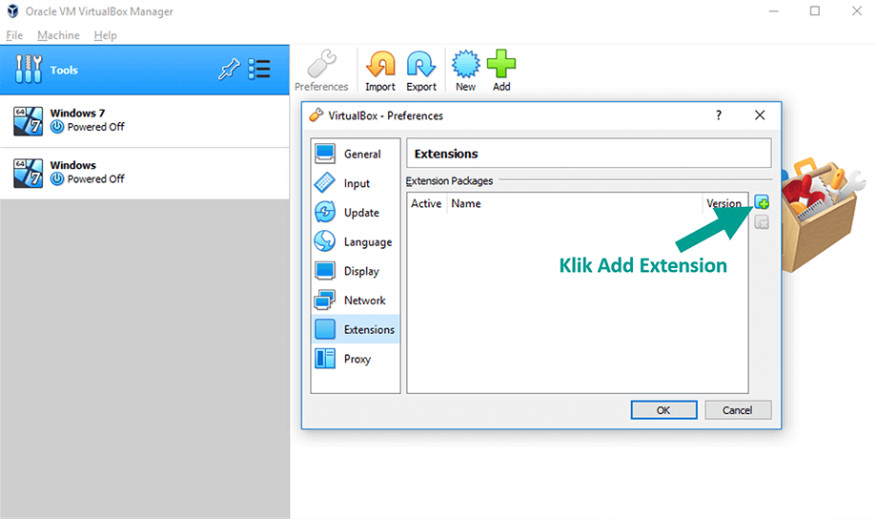Open the Machine menu

pos(58,35)
